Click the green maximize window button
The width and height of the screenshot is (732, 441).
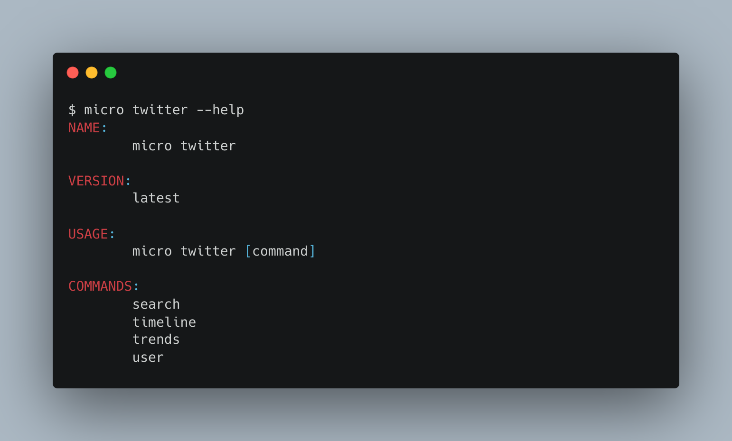[x=111, y=73]
